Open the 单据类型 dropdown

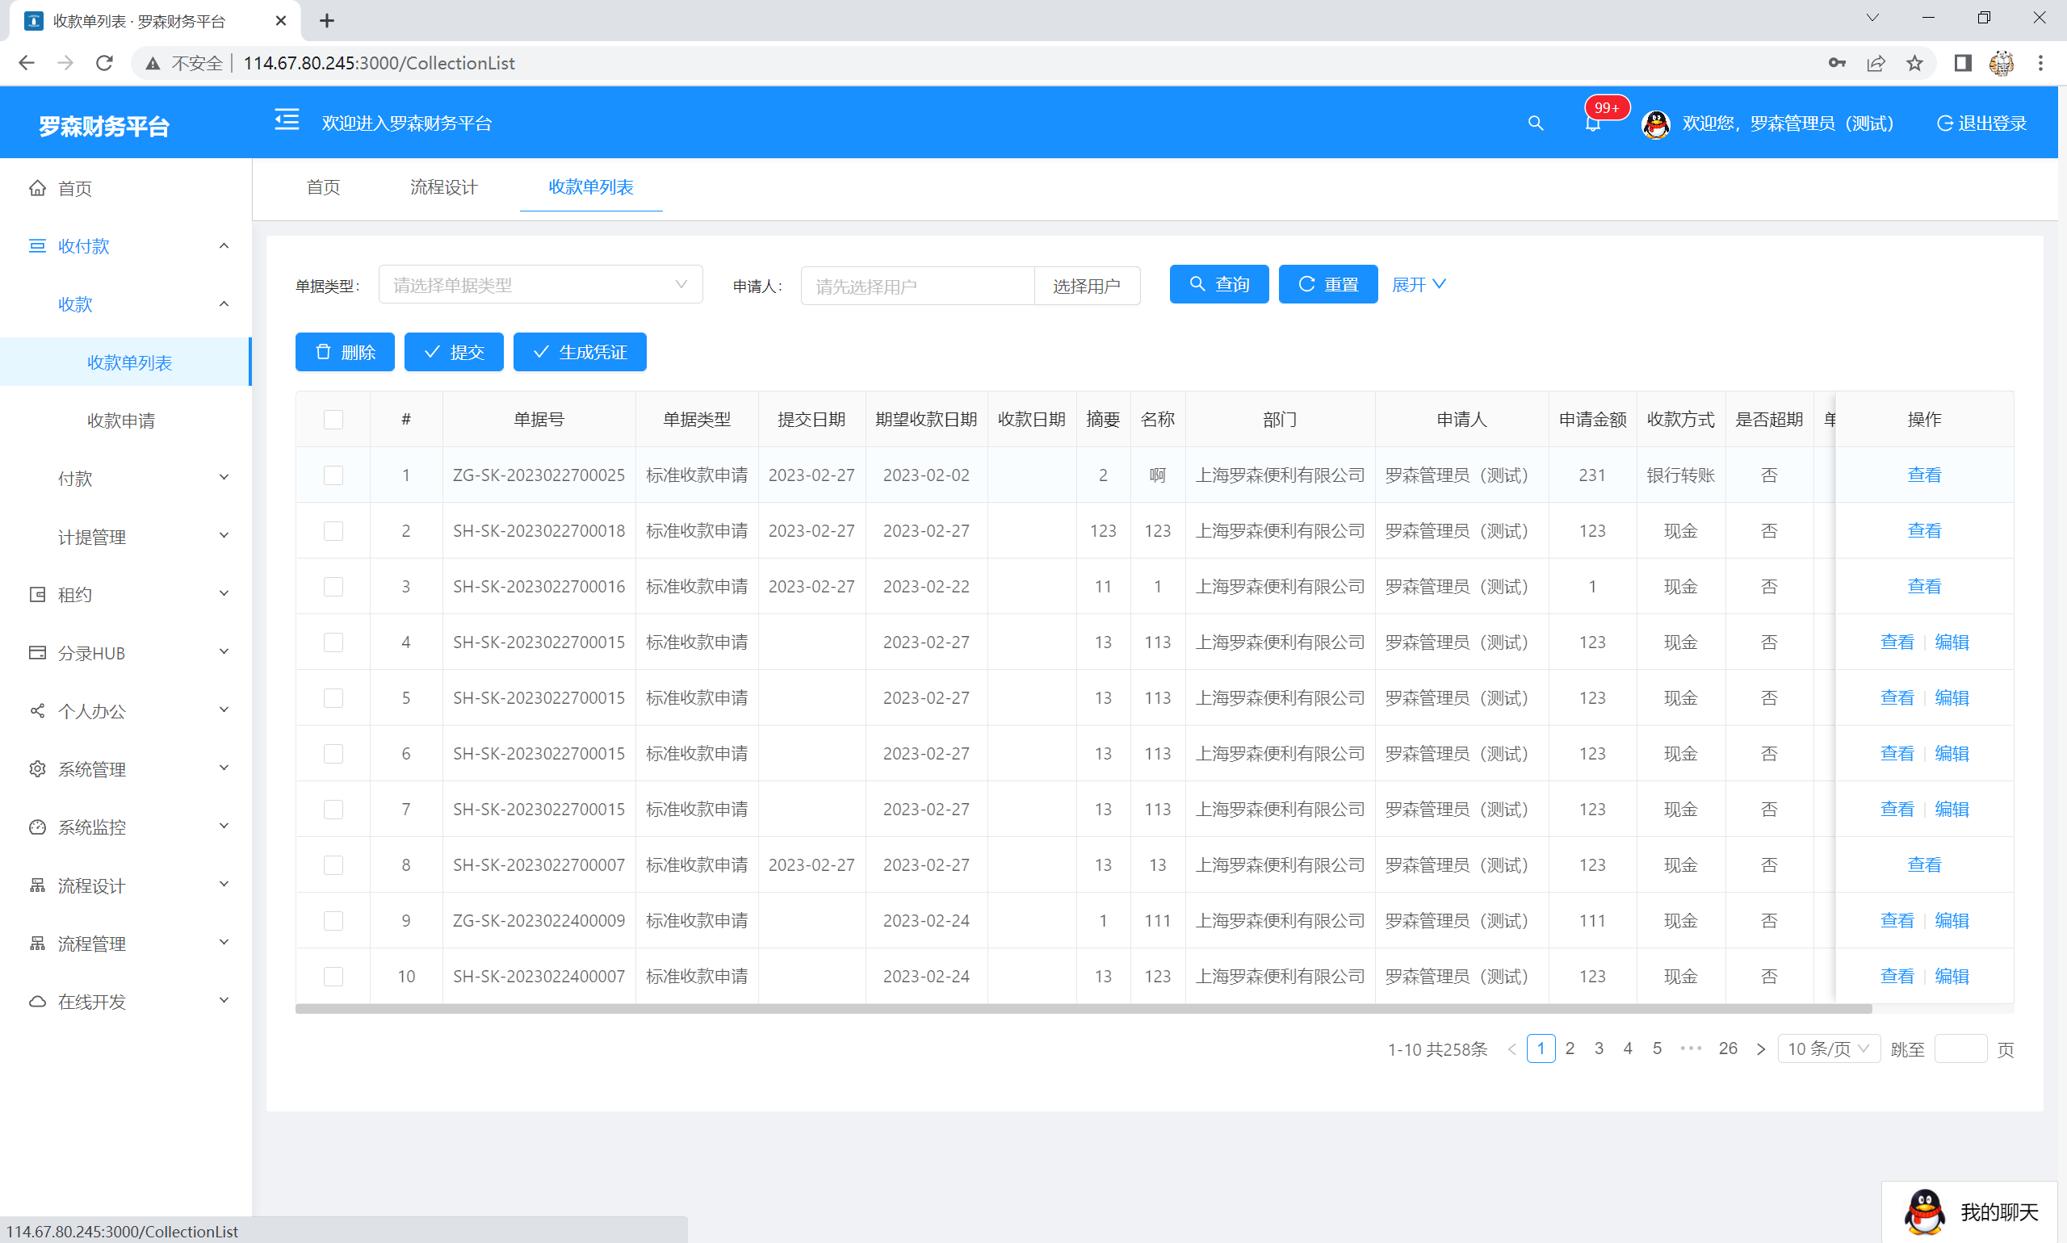tap(540, 285)
